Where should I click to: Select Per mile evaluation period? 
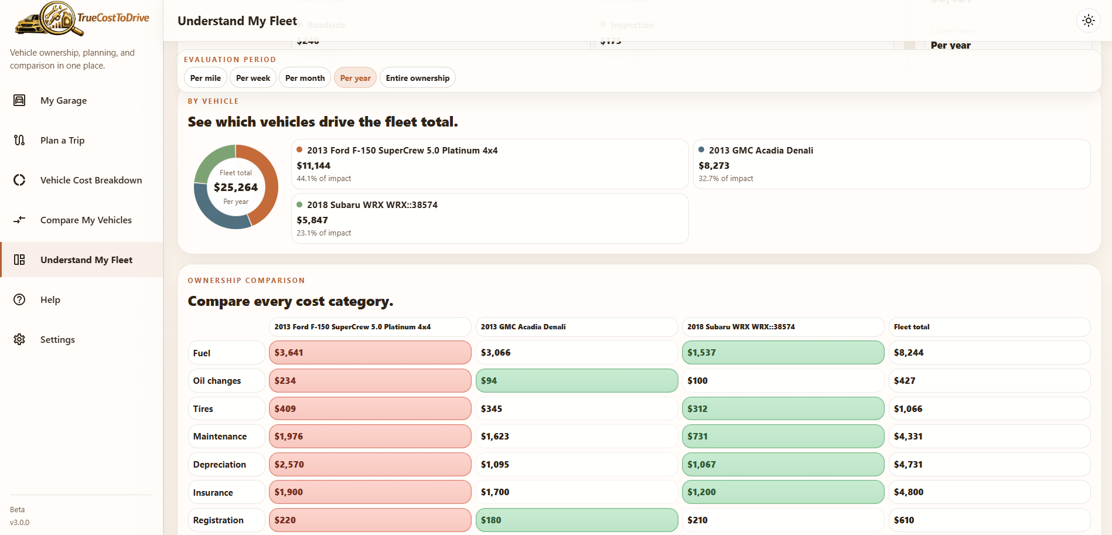(x=206, y=78)
